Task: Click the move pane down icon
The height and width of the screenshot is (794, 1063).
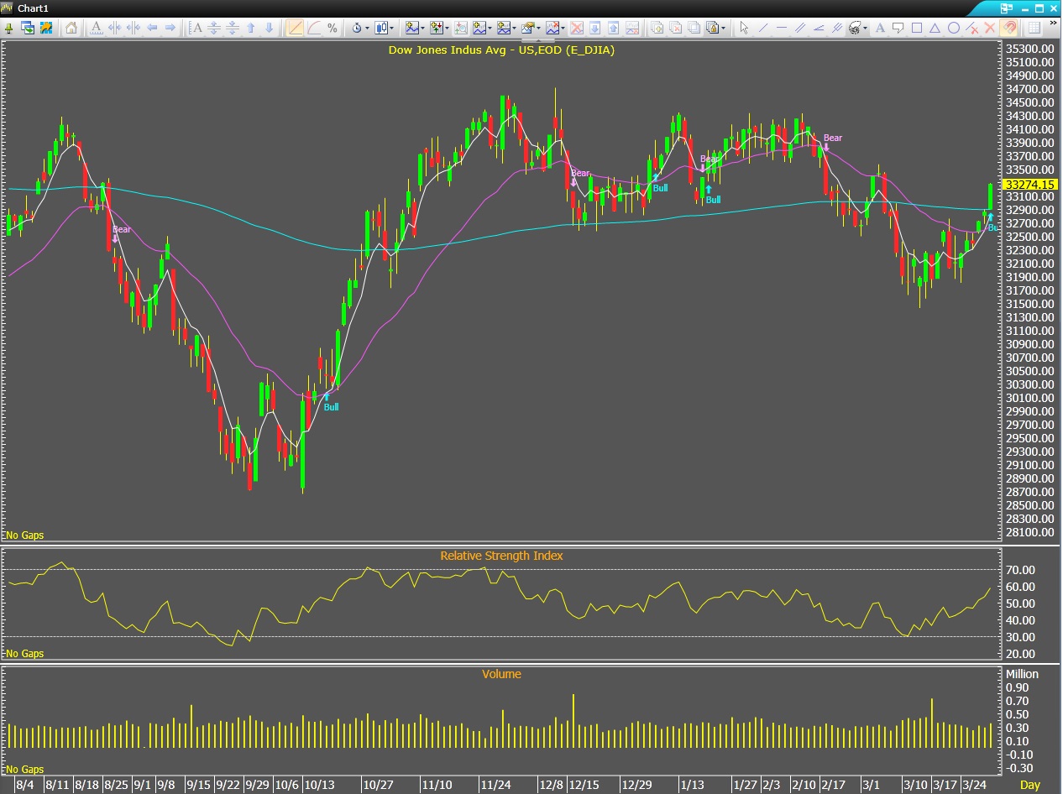Action: [594, 28]
